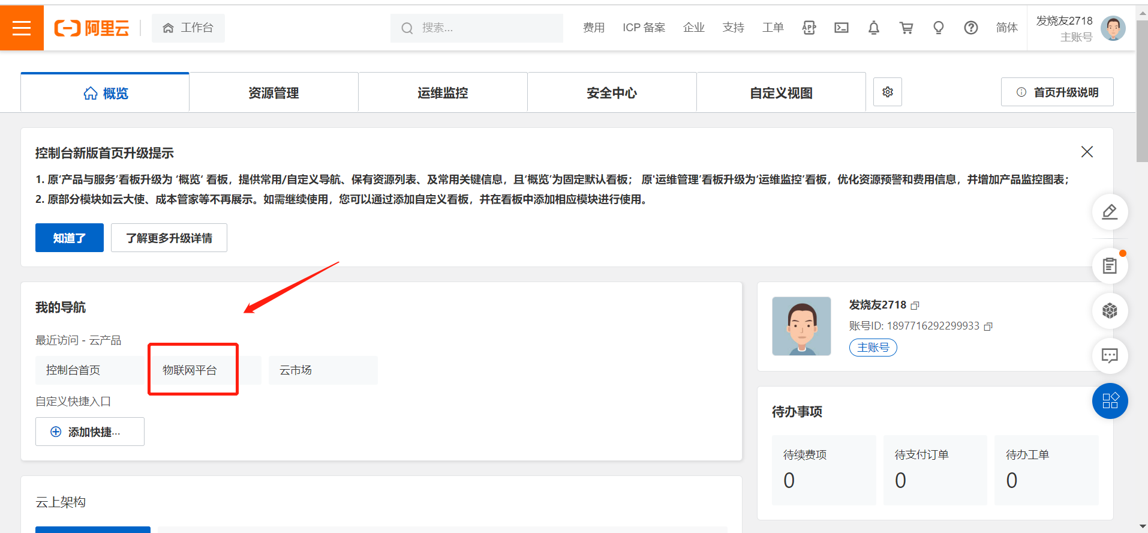
Task: Open the notifications bell
Action: [x=874, y=28]
